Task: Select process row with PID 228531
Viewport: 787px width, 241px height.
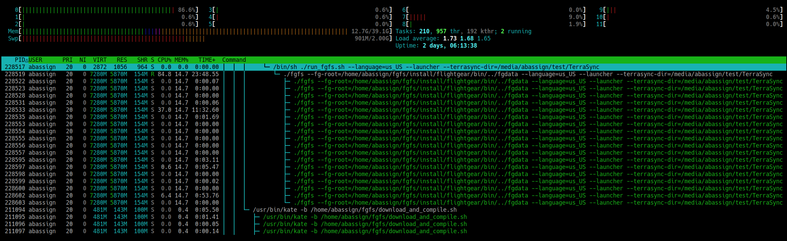Action: [394, 103]
